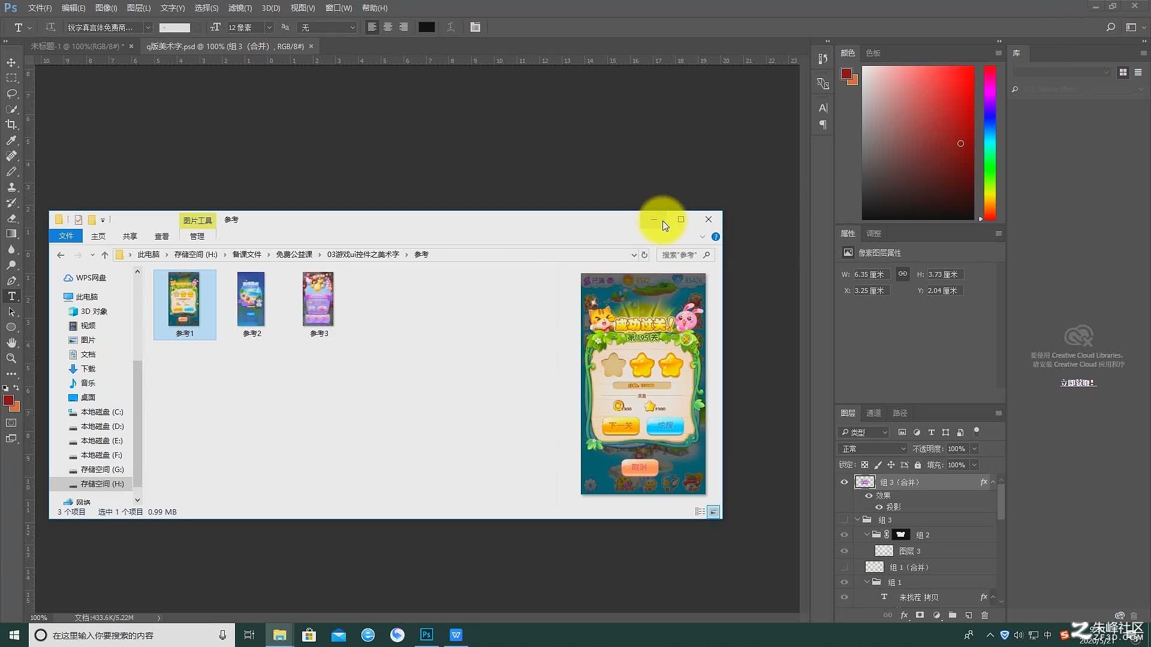Select the Zoom tool
Image resolution: width=1151 pixels, height=647 pixels.
pyautogui.click(x=11, y=358)
